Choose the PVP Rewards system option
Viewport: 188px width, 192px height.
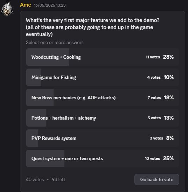(x=103, y=138)
